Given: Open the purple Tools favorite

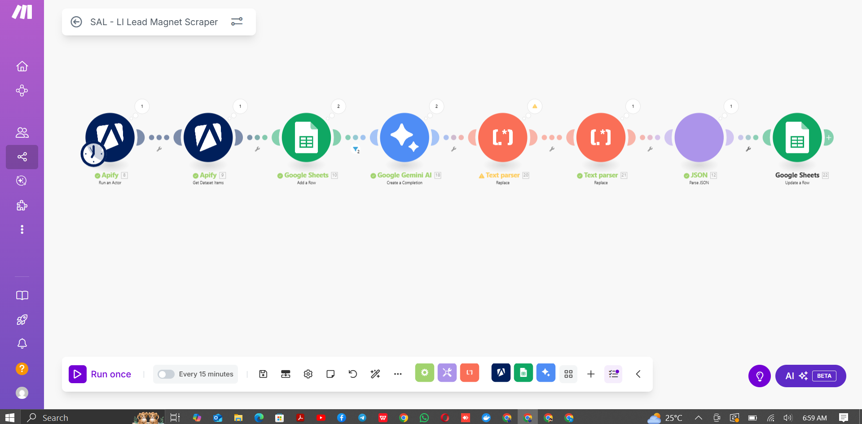Looking at the screenshot, I should (447, 373).
